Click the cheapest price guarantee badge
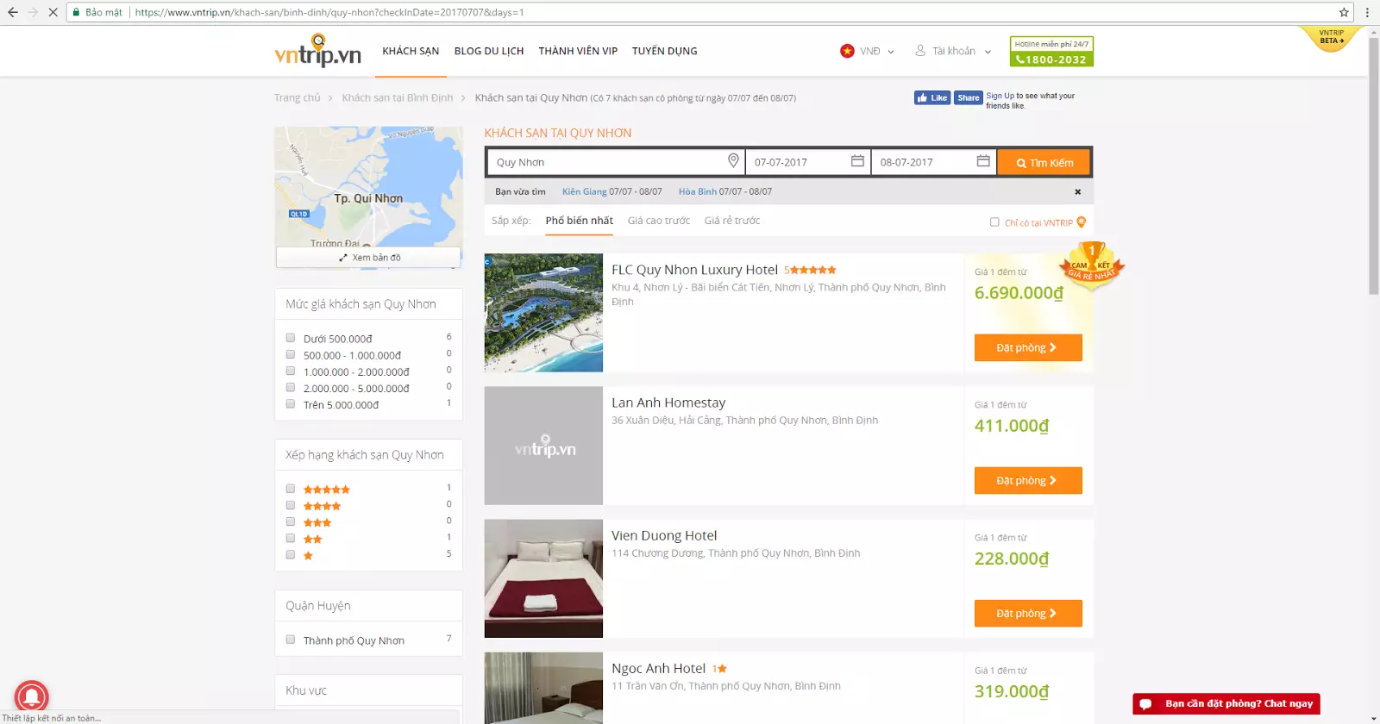This screenshot has height=724, width=1380. (1091, 265)
